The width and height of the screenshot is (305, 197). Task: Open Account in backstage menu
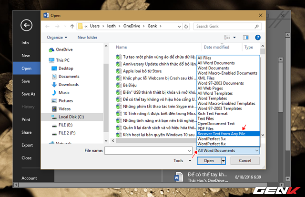pyautogui.click(x=29, y=178)
